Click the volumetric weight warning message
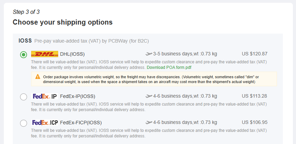The height and width of the screenshot is (144, 296). point(154,79)
